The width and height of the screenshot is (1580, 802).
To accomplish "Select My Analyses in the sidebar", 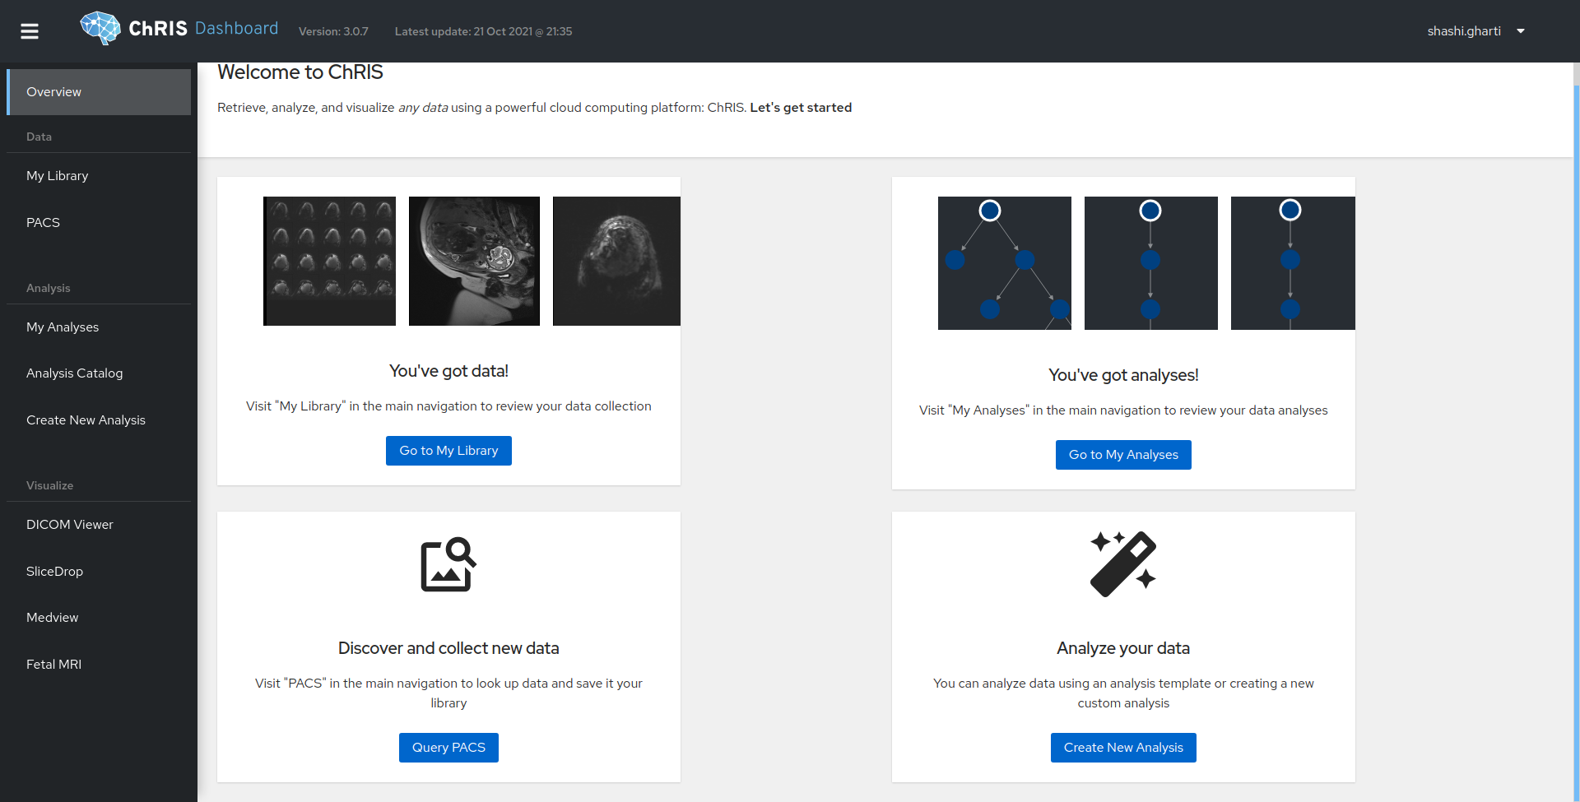I will [63, 327].
